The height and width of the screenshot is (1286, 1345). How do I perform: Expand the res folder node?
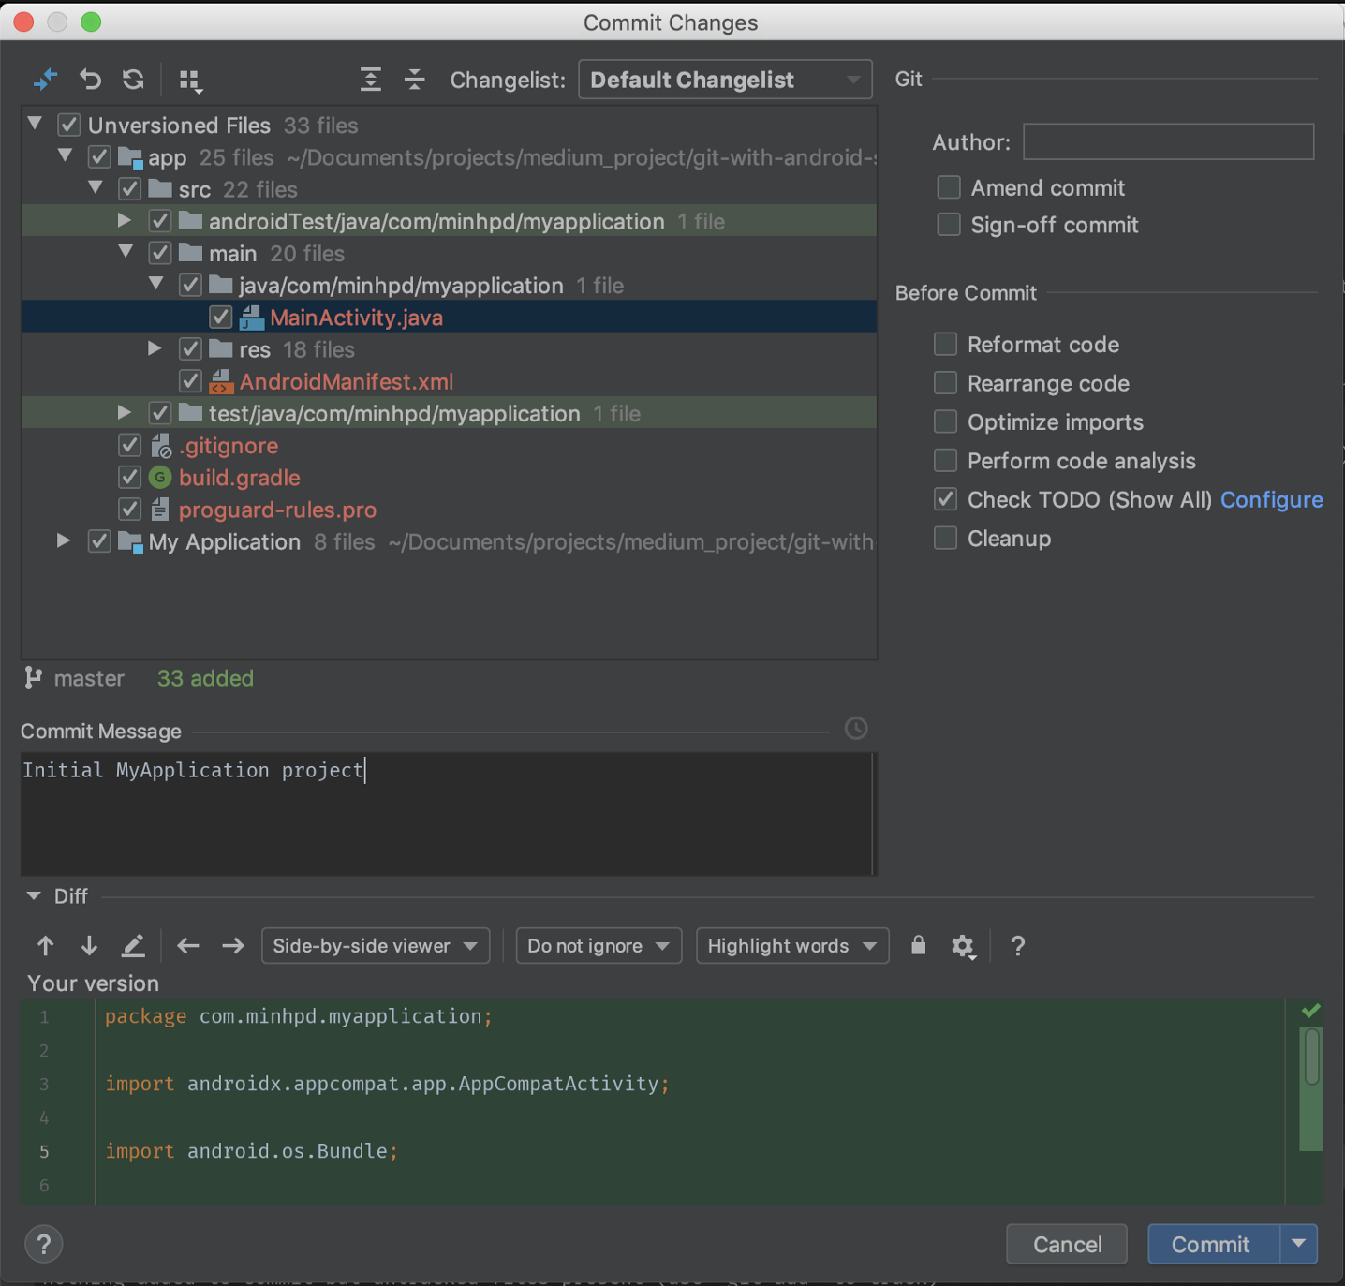(x=155, y=349)
